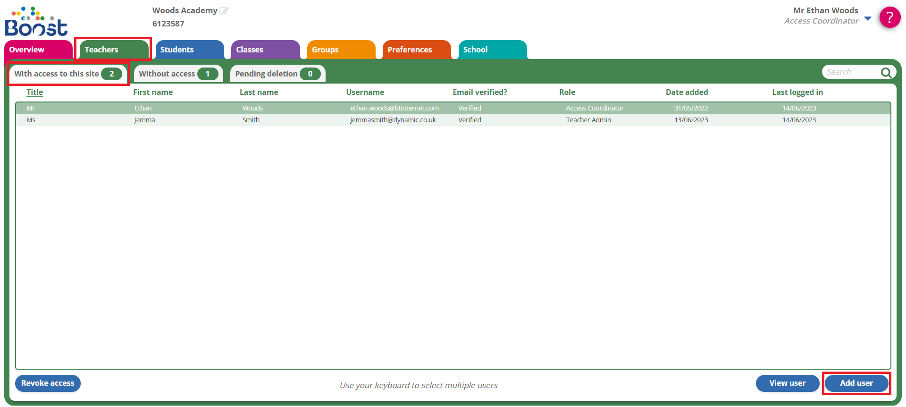Click the pink help question mark icon

pyautogui.click(x=889, y=17)
